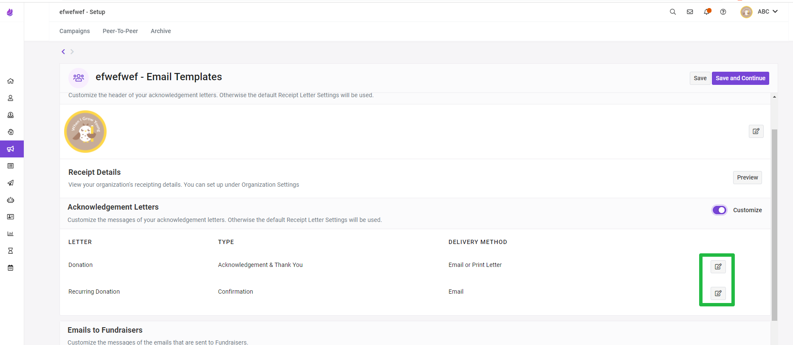Click the 'Acknowledgement & Thank You' type cell
This screenshot has height=345, width=793.
(260, 265)
